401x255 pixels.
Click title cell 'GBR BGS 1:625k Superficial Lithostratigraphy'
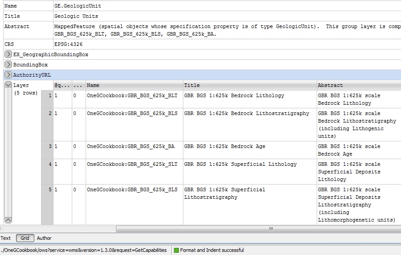pos(250,205)
